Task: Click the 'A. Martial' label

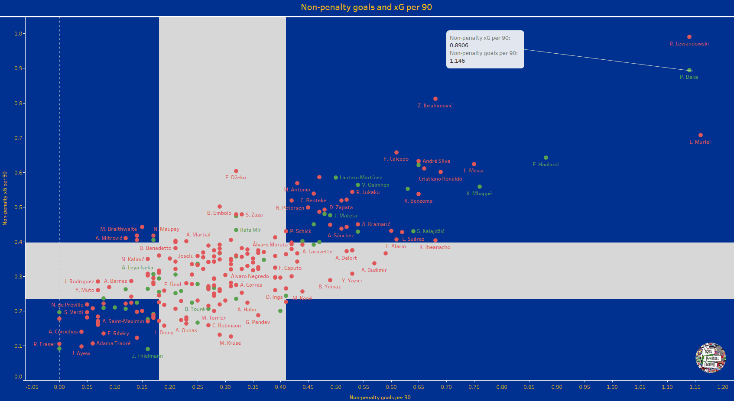Action: 198,235
